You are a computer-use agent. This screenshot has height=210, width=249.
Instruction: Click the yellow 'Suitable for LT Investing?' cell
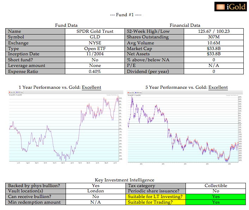tap(156, 197)
